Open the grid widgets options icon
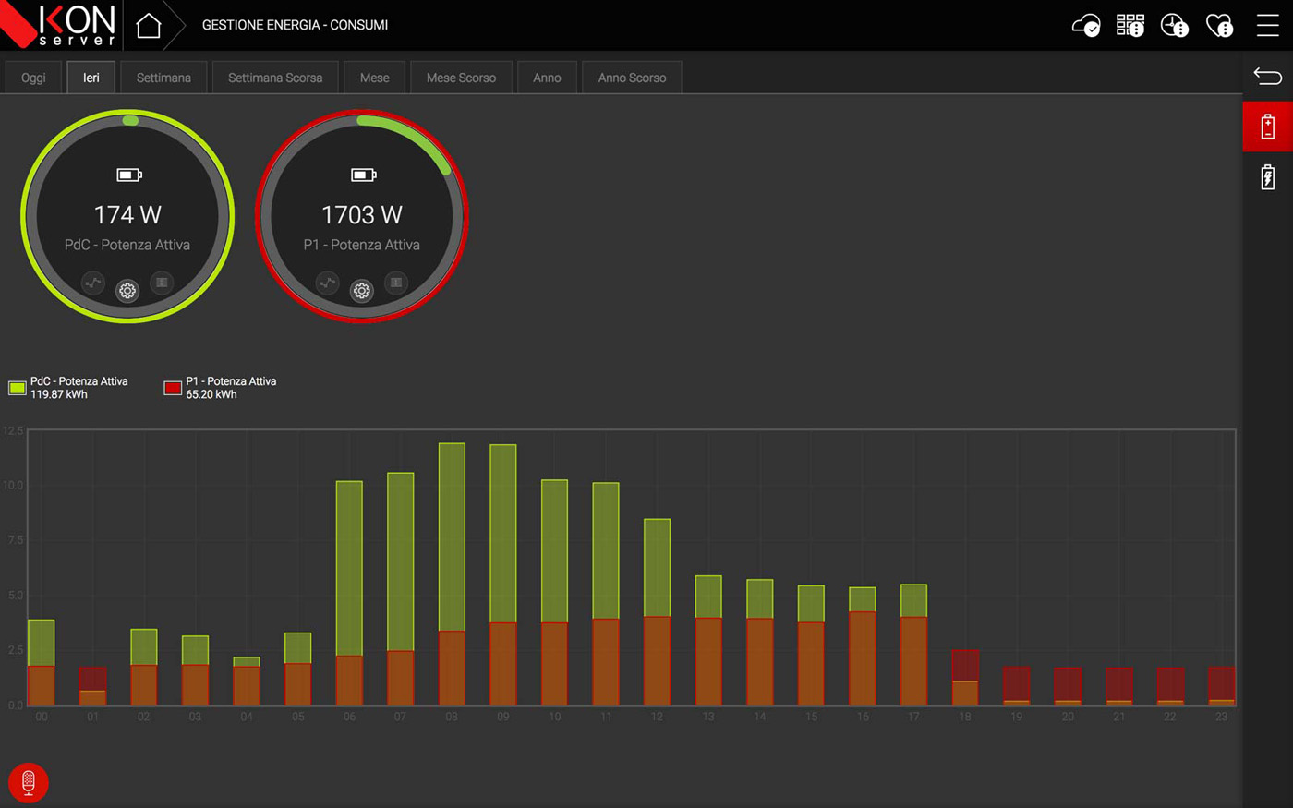Image resolution: width=1293 pixels, height=808 pixels. coord(1130,26)
